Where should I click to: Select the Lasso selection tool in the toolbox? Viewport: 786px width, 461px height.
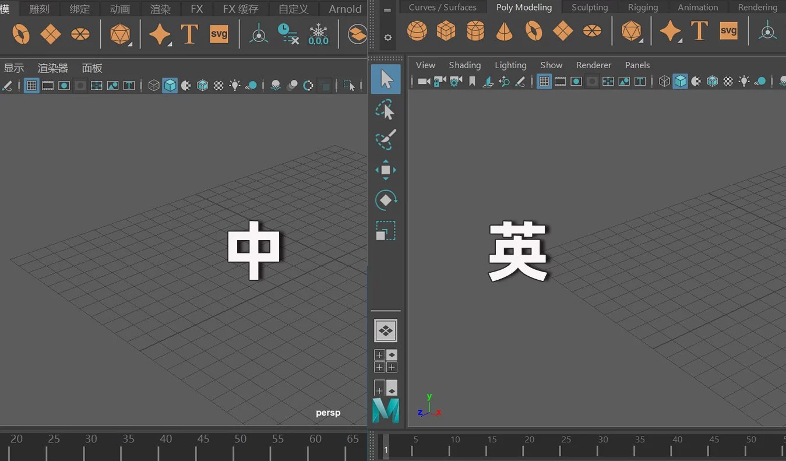[x=385, y=110]
